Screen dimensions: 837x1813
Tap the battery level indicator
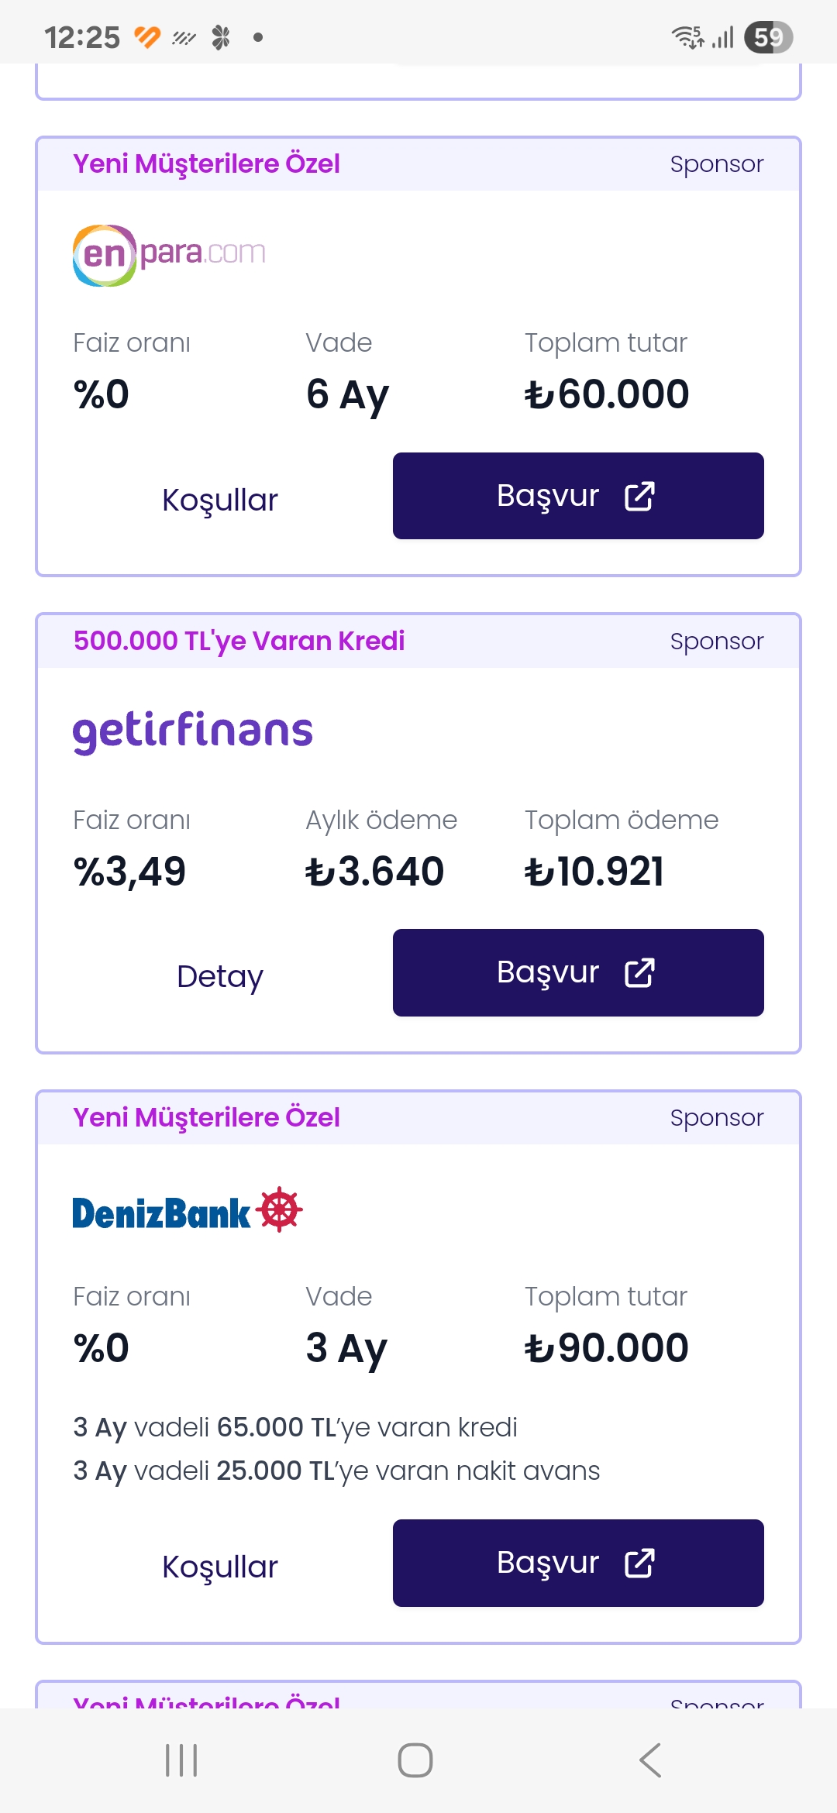767,37
